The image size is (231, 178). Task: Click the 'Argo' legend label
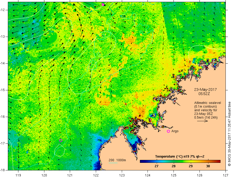[x=175, y=131]
